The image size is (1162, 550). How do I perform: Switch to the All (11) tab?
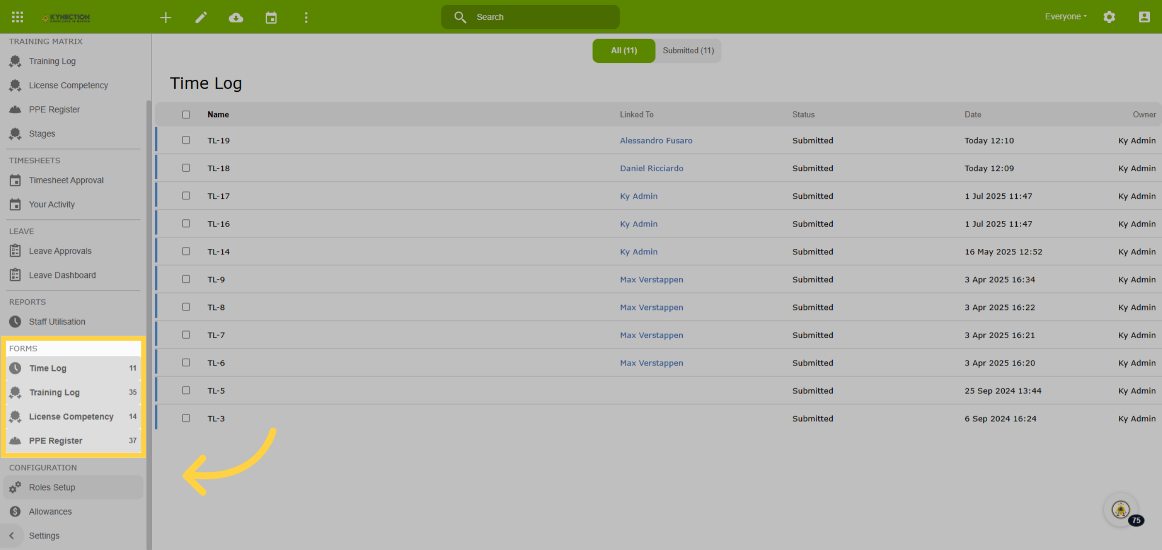coord(624,51)
